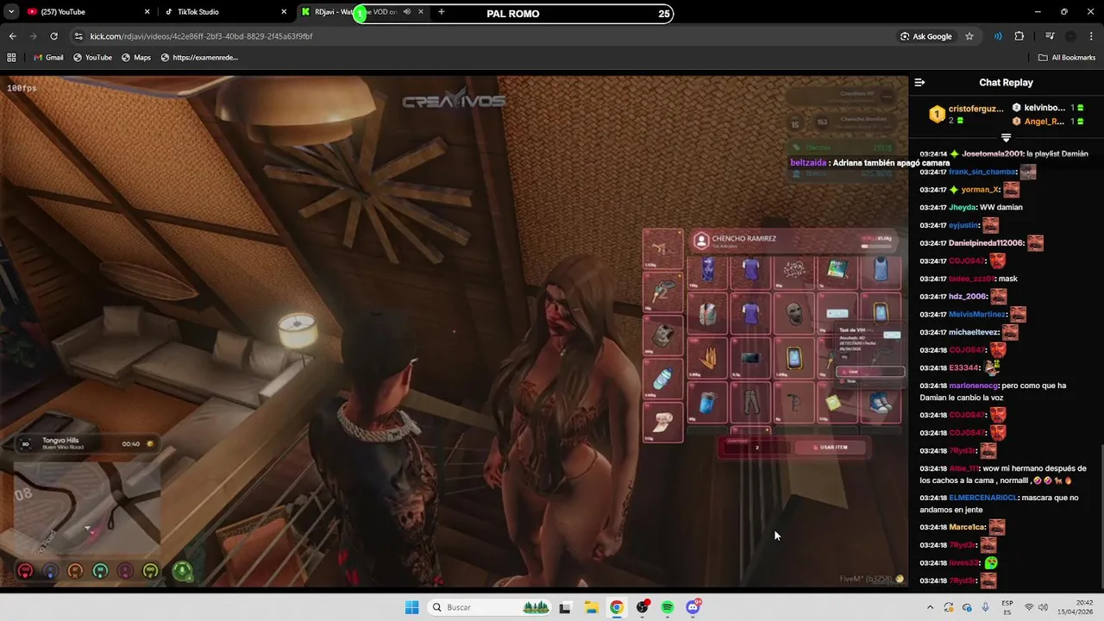This screenshot has width=1104, height=621.
Task: Click the inventory quantity field
Action: 756,448
